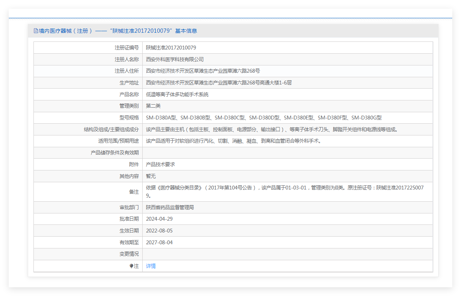The height and width of the screenshot is (296, 461).
Task: Click registrant name 西安外科医学科技有限公司
Action: [175, 59]
